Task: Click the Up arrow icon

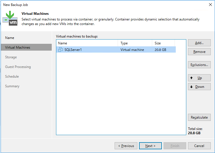Action: tap(191, 78)
